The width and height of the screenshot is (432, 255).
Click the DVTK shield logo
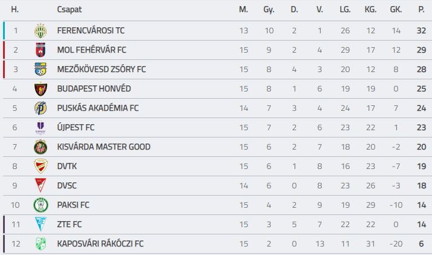click(41, 166)
